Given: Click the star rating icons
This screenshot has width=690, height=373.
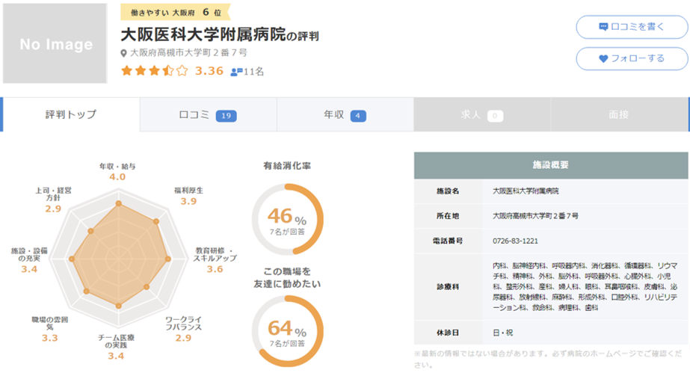Looking at the screenshot, I should [x=155, y=70].
